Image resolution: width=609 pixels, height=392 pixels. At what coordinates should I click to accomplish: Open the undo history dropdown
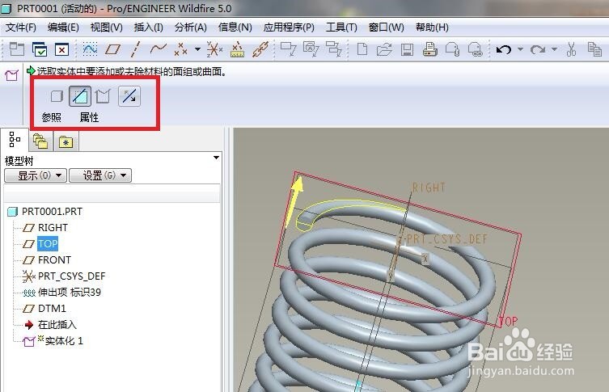pyautogui.click(x=520, y=49)
